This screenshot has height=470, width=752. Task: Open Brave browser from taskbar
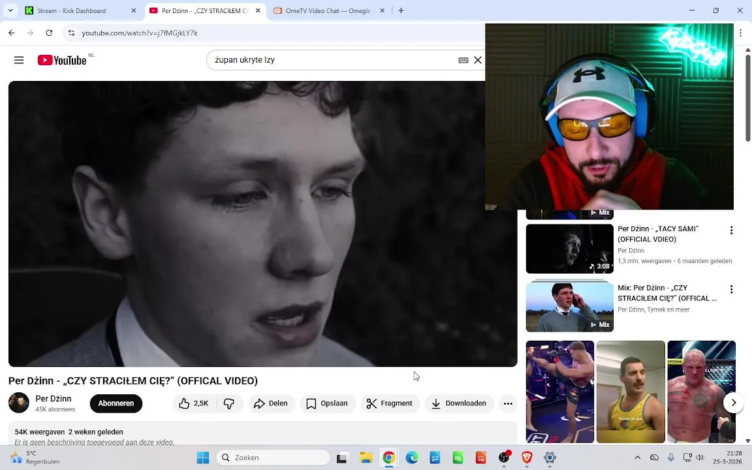(527, 458)
